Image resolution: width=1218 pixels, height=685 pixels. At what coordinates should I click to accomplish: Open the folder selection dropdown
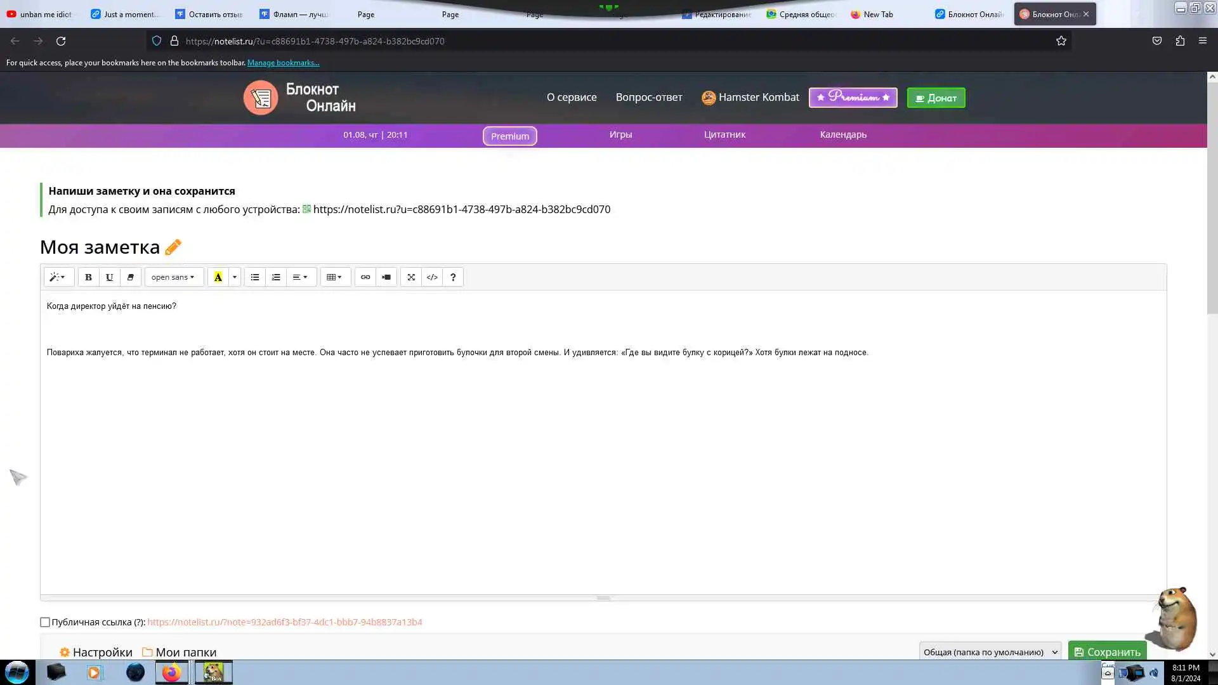point(990,652)
